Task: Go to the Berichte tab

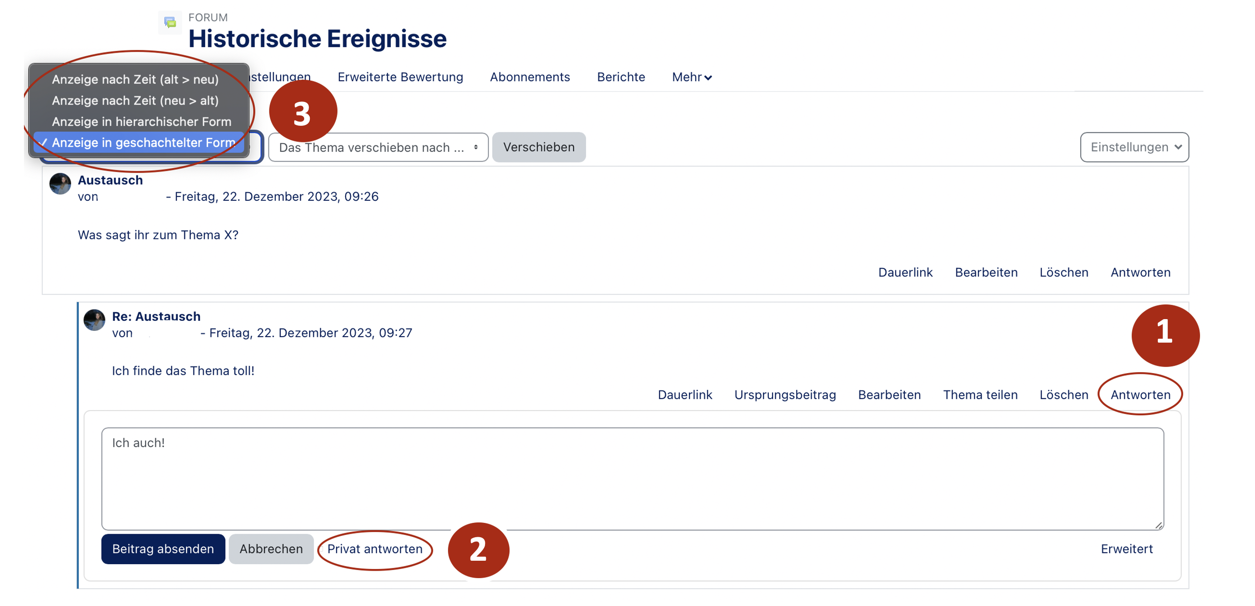Action: tap(621, 77)
